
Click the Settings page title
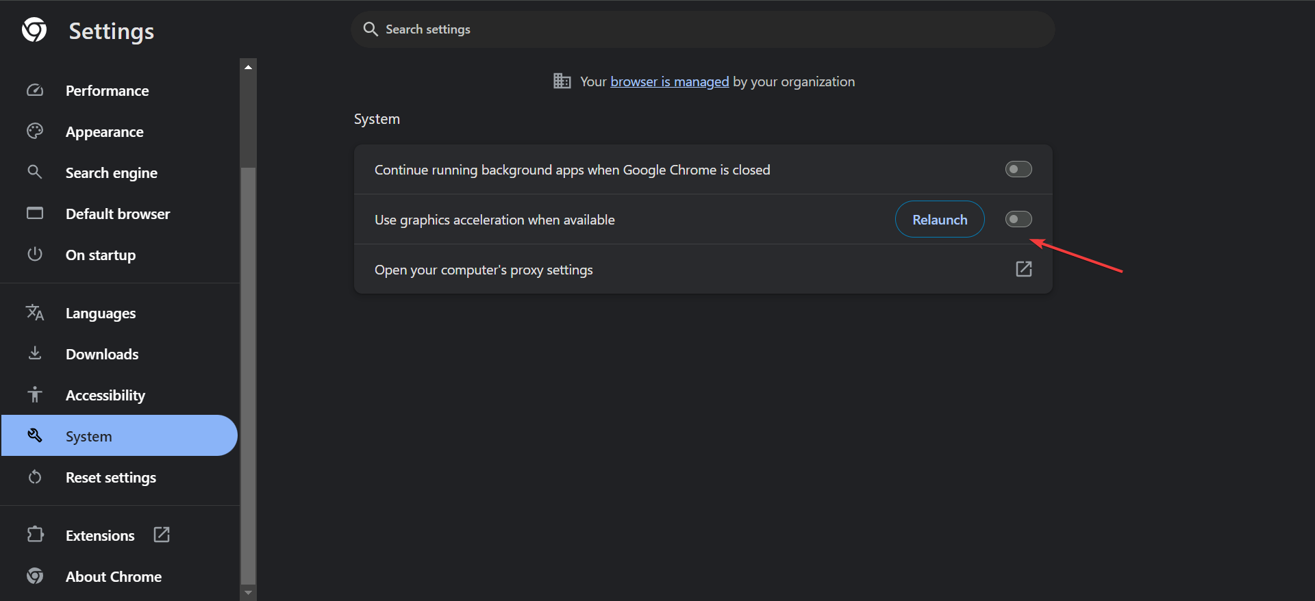112,31
